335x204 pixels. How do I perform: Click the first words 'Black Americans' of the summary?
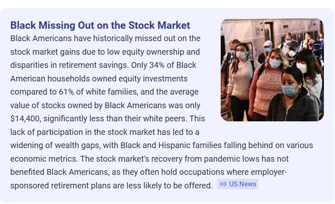click(41, 39)
